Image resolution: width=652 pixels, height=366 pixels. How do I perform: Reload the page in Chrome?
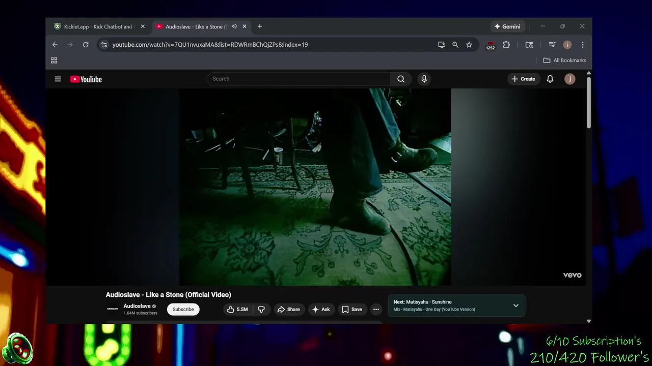[86, 45]
